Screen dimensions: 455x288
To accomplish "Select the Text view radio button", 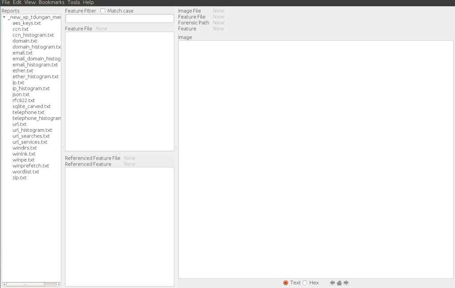I will click(x=286, y=283).
